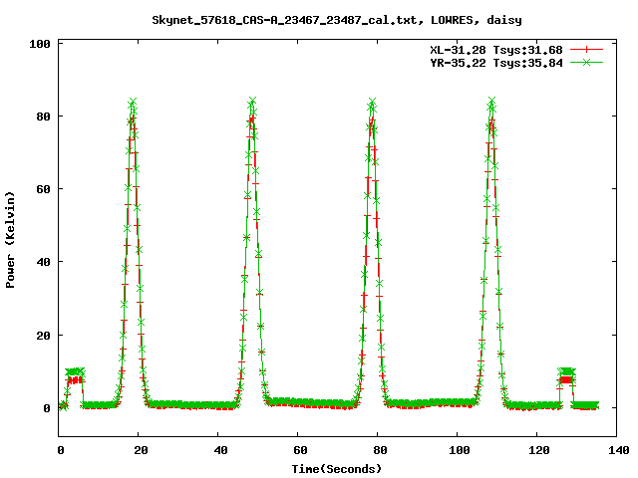Click the top of the second peak near 48 seconds
The image size is (638, 478).
point(252,102)
